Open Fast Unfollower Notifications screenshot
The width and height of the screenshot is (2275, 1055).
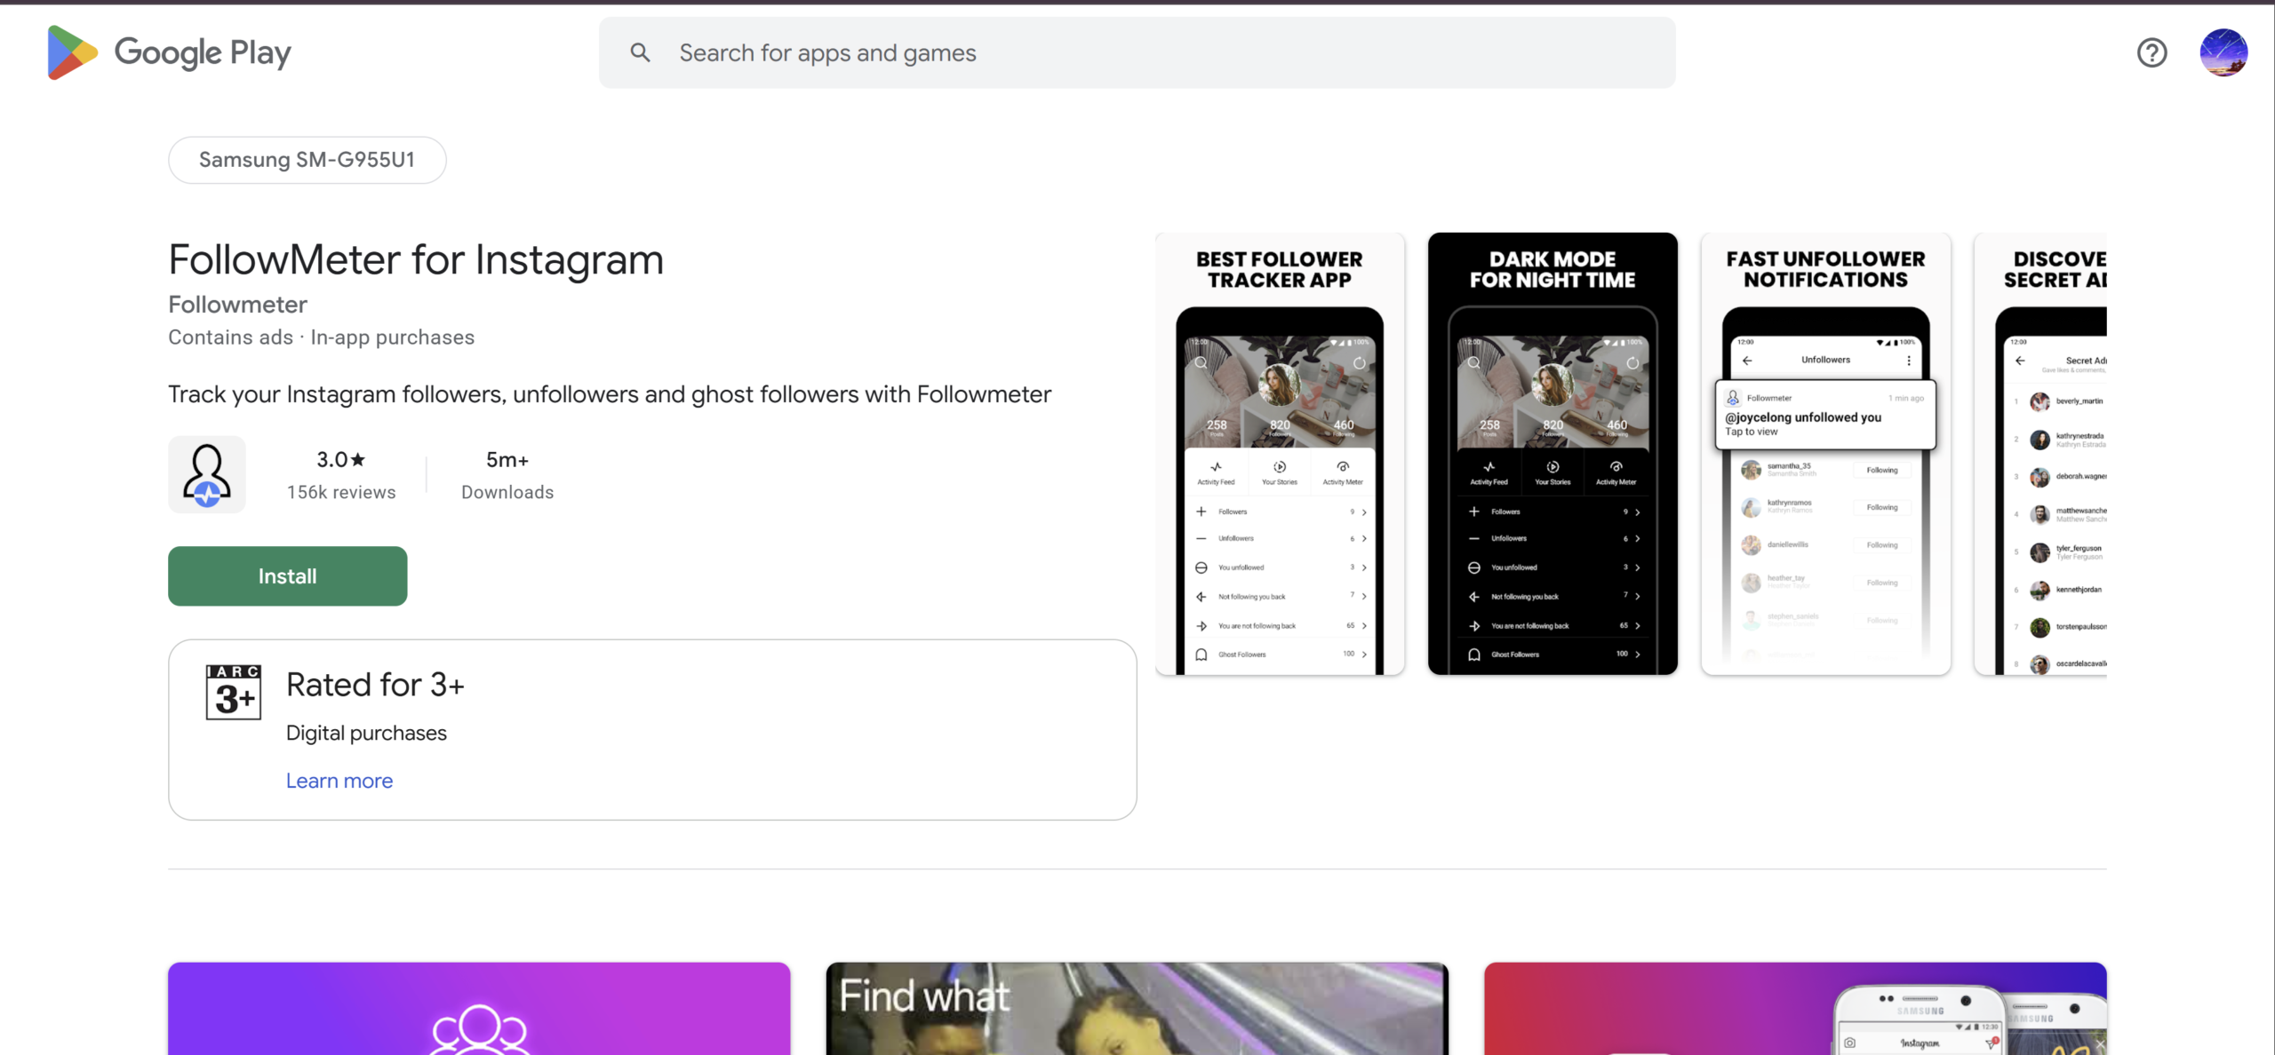[x=1825, y=454]
